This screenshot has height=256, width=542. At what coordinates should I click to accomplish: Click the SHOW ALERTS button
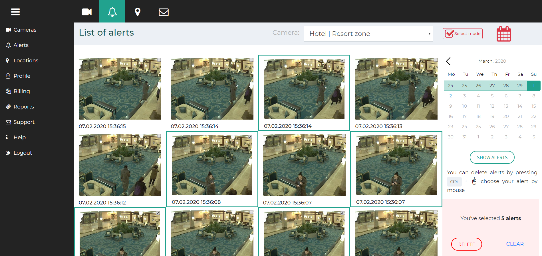492,157
